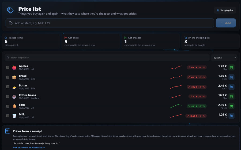The image size is (241, 150).
Task: Click the Prices from a receipt heading
Action: pyautogui.click(x=27, y=131)
